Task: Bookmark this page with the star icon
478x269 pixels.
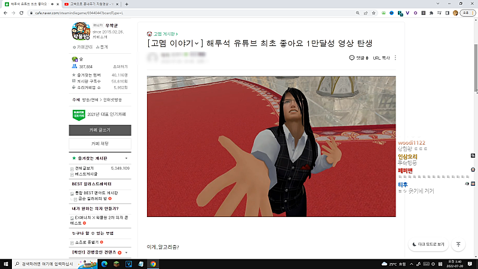Action: pyautogui.click(x=373, y=13)
